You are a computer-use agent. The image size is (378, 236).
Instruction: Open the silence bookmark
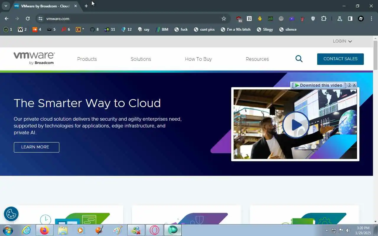point(288,29)
